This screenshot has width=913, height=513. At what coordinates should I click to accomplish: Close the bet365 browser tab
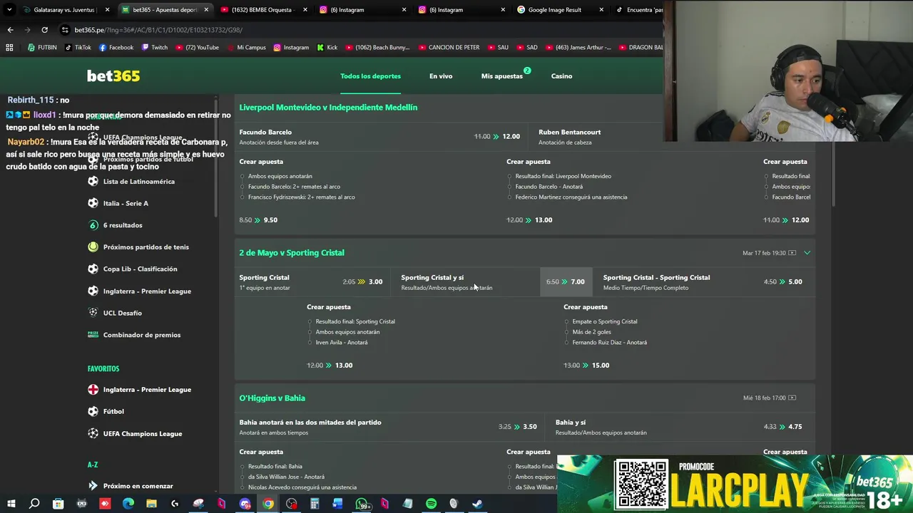[206, 10]
